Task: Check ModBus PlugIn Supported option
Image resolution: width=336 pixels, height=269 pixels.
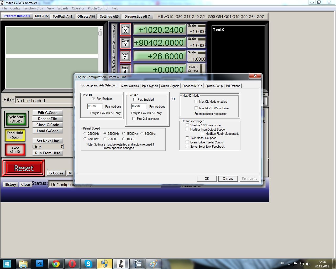Action: point(202,133)
